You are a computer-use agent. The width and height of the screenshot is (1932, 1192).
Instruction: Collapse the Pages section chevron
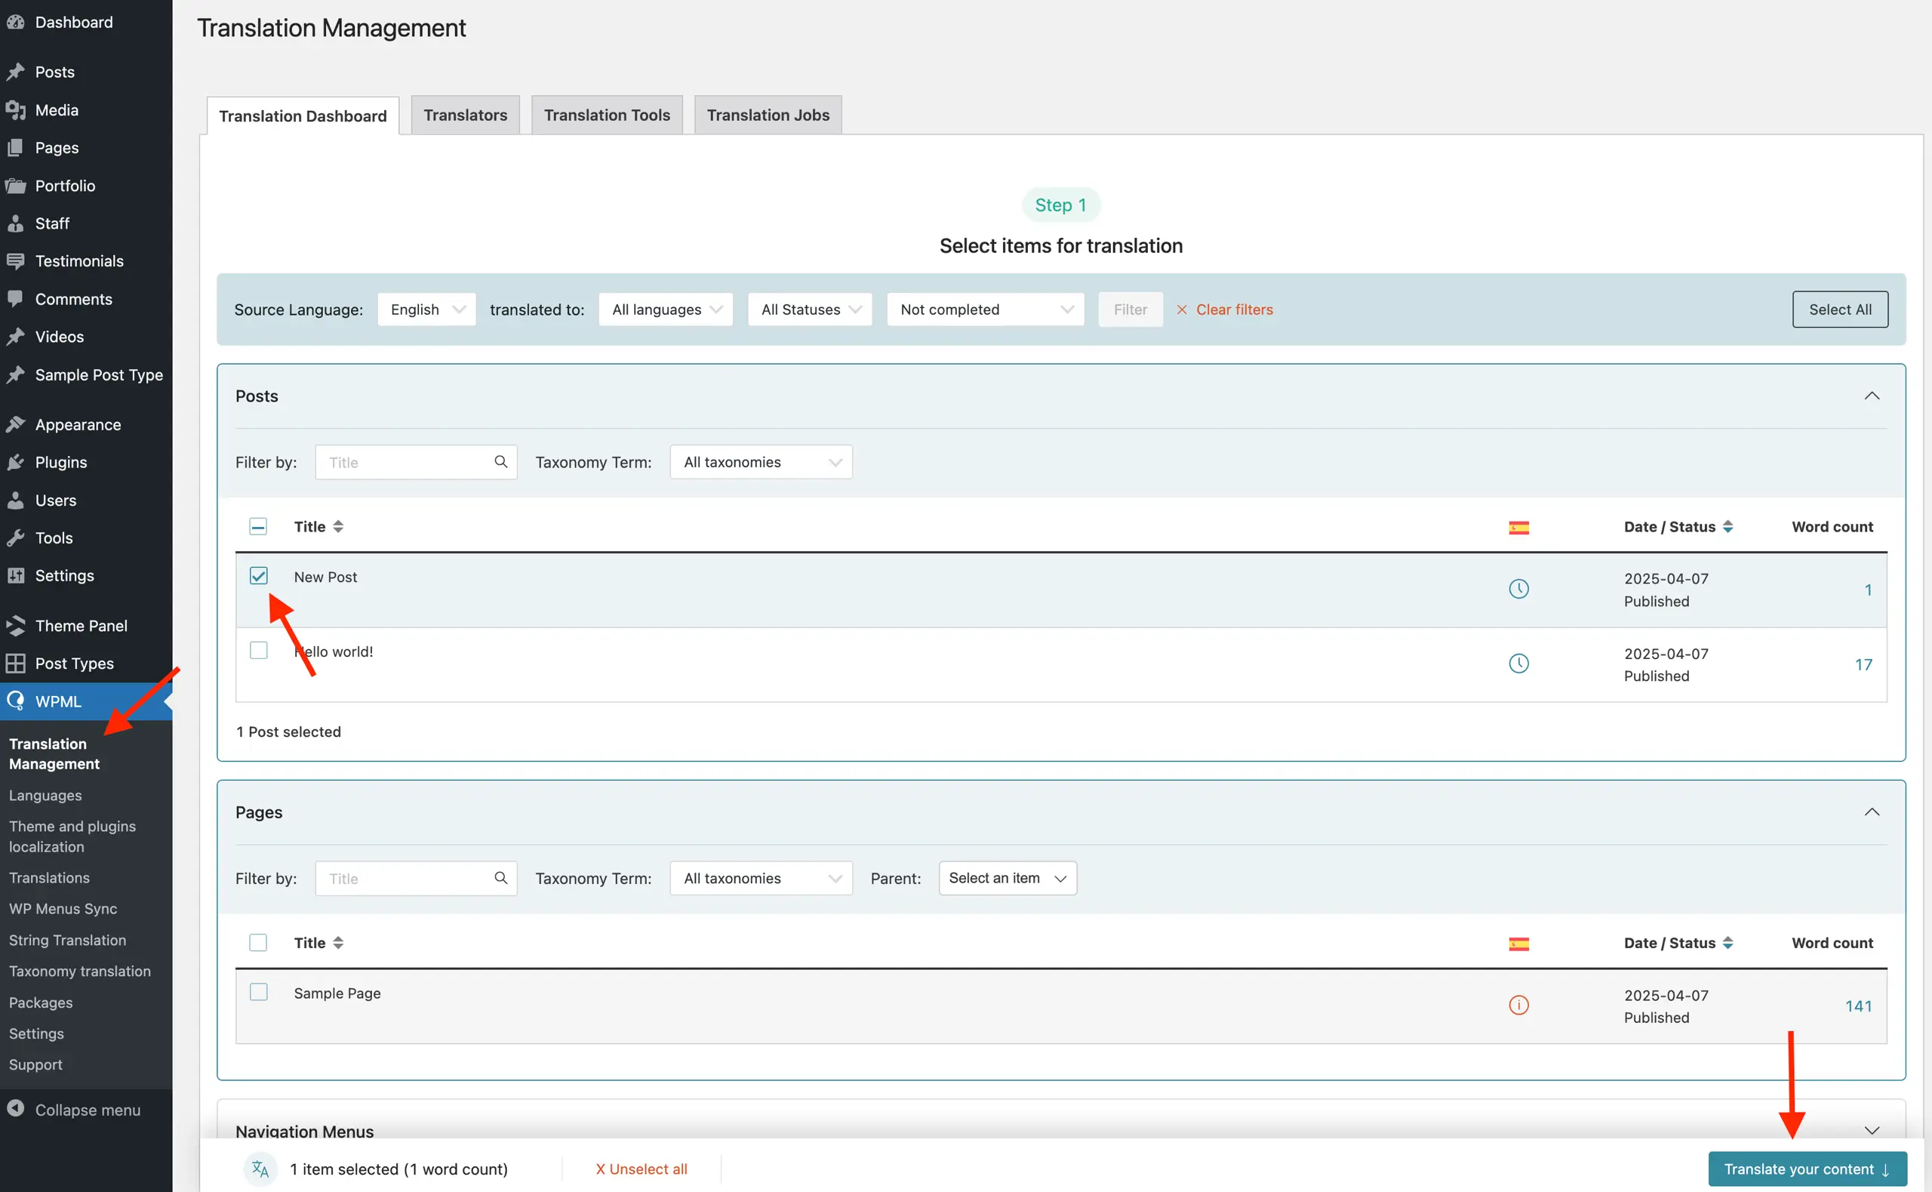[x=1872, y=812]
